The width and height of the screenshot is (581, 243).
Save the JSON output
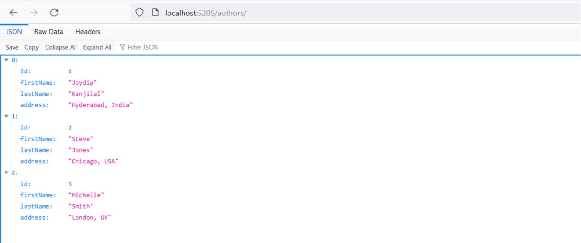[x=12, y=47]
